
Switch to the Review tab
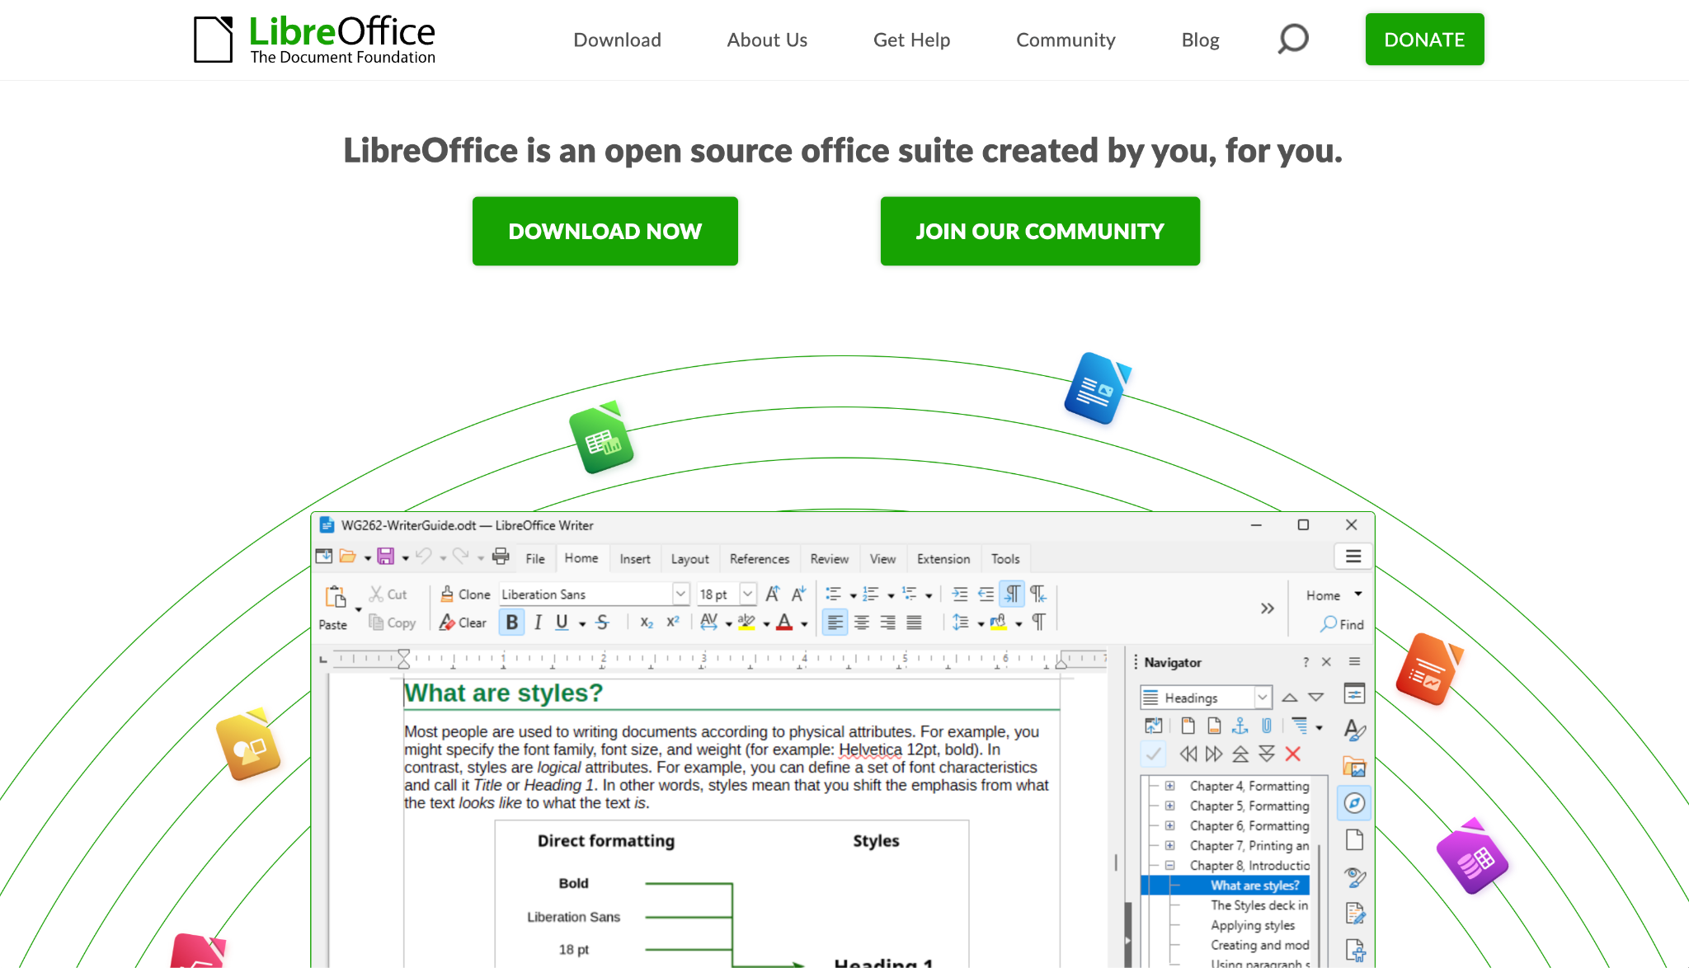[829, 558]
